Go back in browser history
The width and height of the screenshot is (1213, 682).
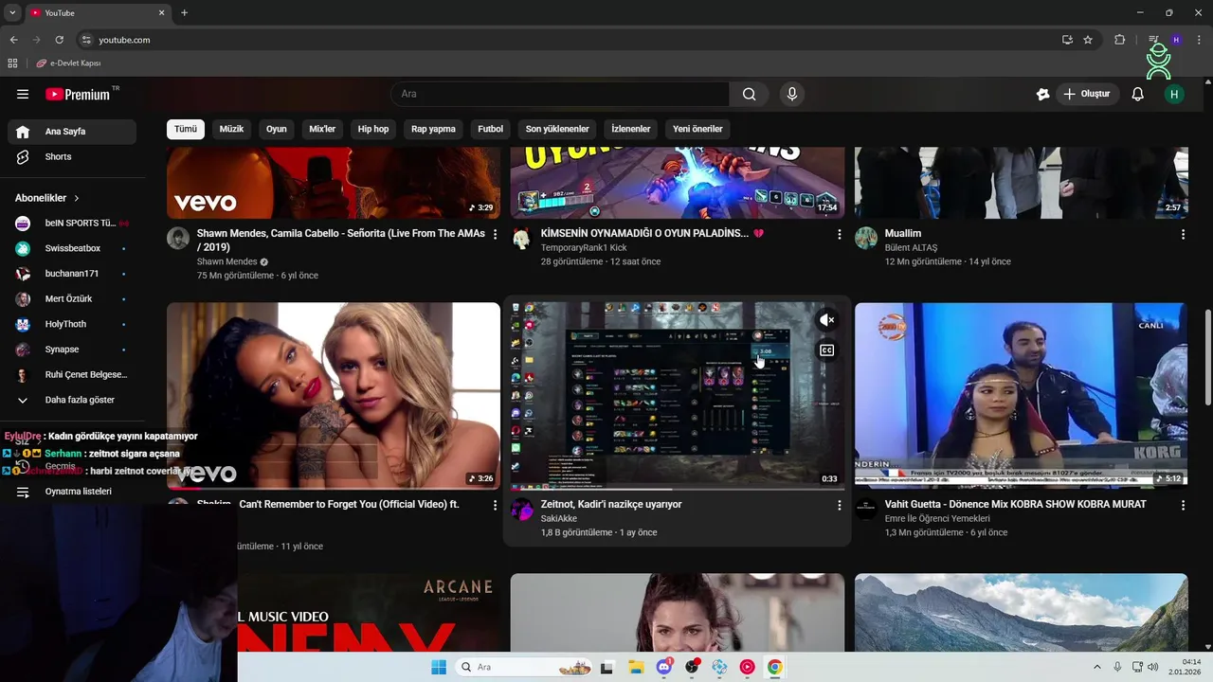[x=13, y=40]
